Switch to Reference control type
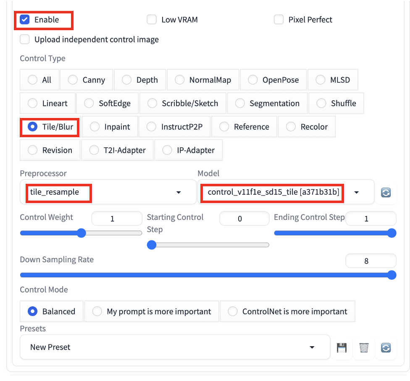The image size is (410, 381). [x=244, y=127]
